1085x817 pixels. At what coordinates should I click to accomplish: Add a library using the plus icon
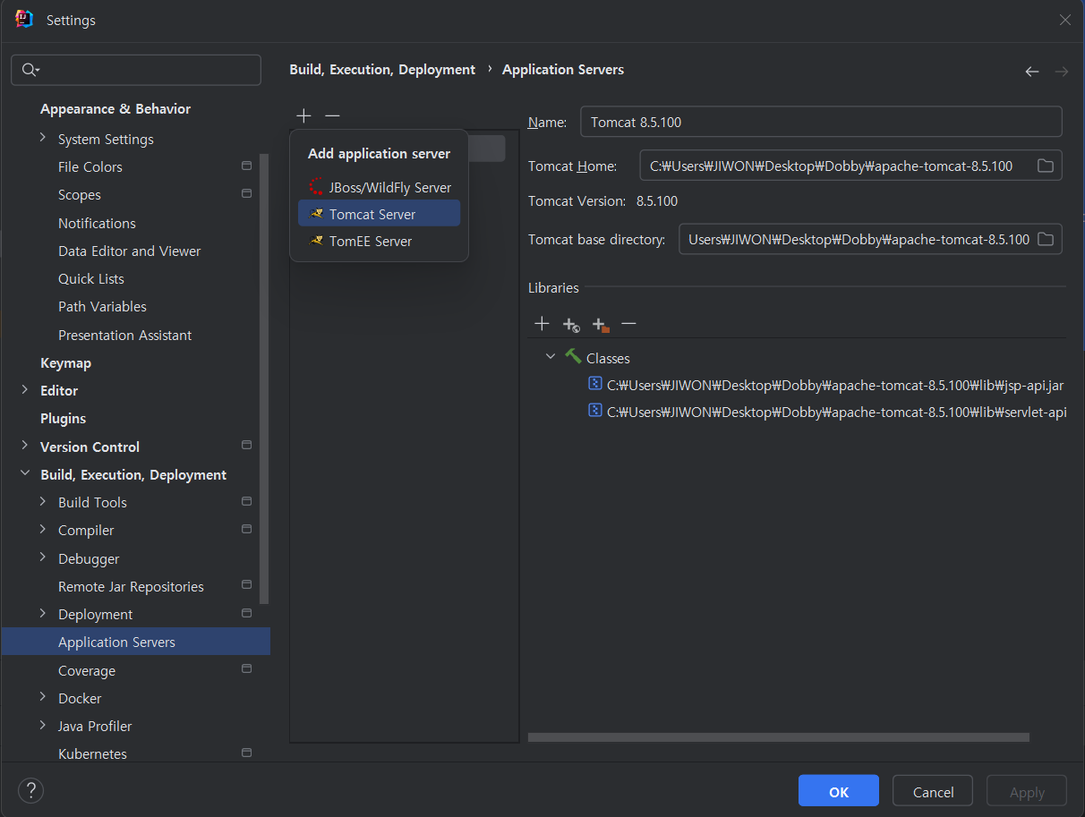pos(542,323)
